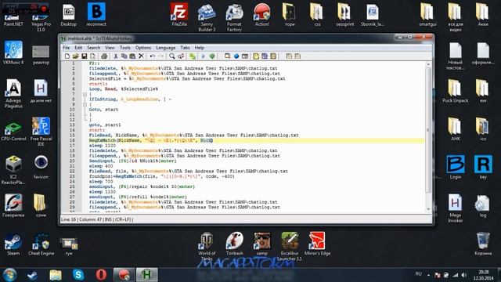This screenshot has height=282, width=501.
Task: Select the reconnect desktop shortcut
Action: 96,14
